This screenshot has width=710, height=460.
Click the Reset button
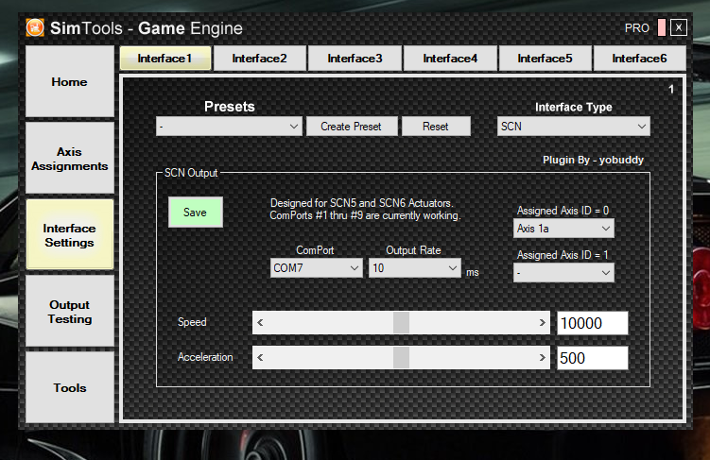pyautogui.click(x=436, y=127)
